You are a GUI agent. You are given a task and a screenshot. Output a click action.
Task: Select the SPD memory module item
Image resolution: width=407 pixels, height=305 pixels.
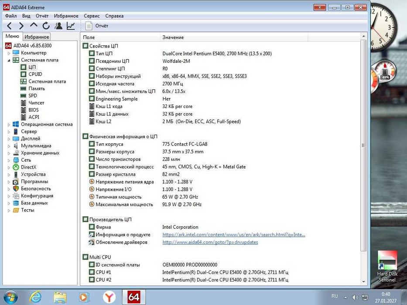pyautogui.click(x=32, y=95)
